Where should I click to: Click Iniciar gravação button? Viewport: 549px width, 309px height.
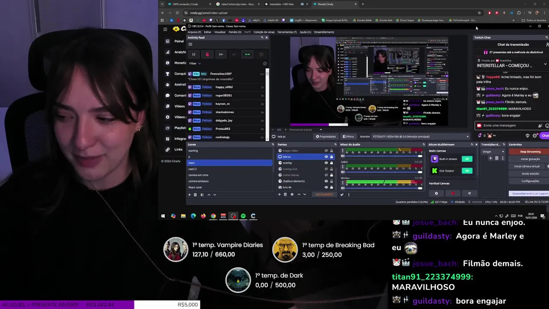[x=530, y=159]
